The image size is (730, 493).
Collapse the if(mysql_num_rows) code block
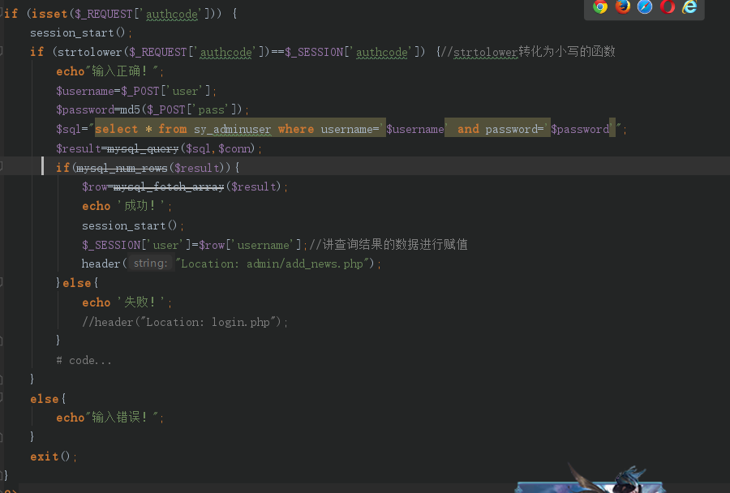[2, 168]
